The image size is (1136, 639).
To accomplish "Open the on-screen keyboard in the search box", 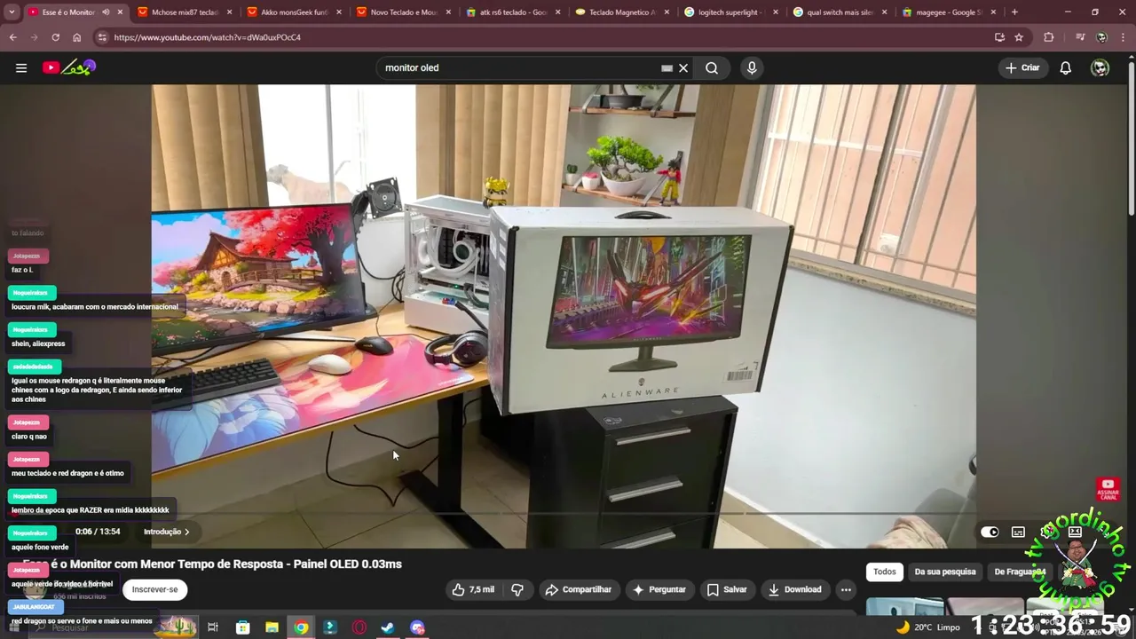I will 667,67.
